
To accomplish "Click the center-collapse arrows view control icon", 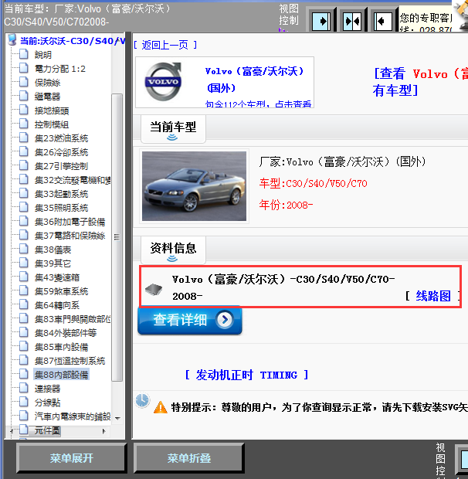I will click(x=351, y=21).
